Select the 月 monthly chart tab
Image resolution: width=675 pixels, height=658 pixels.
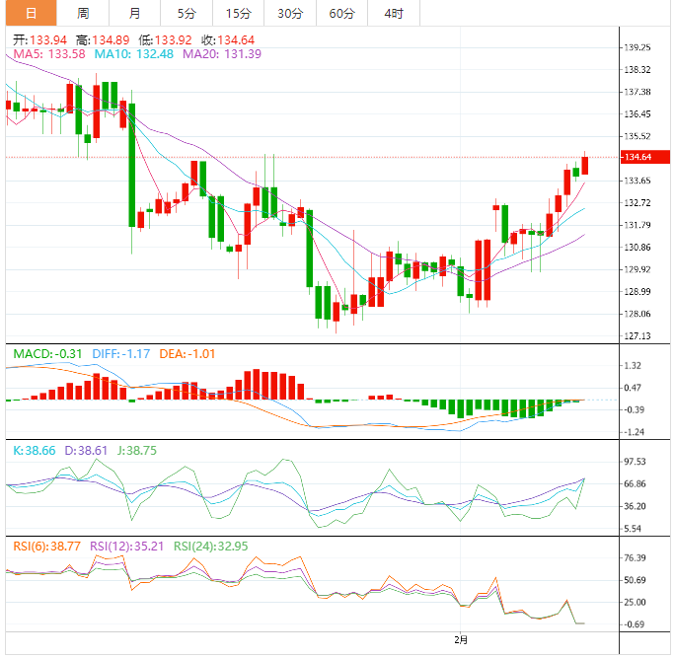click(x=135, y=14)
